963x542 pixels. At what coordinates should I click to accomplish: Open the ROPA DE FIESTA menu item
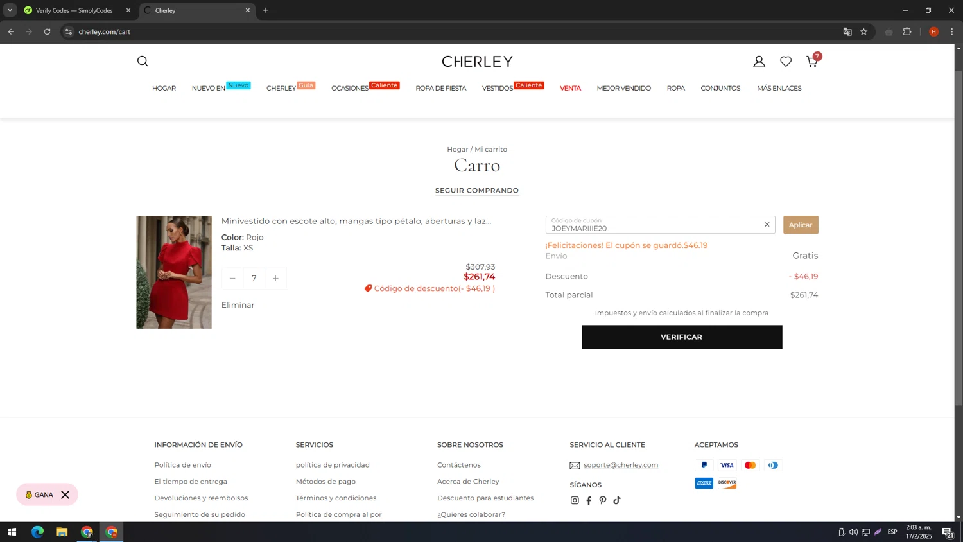[x=441, y=88]
